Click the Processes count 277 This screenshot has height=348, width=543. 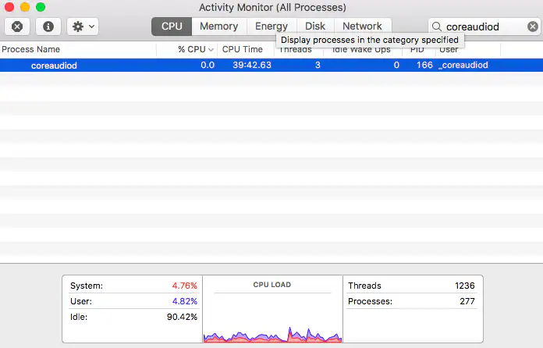coord(467,301)
